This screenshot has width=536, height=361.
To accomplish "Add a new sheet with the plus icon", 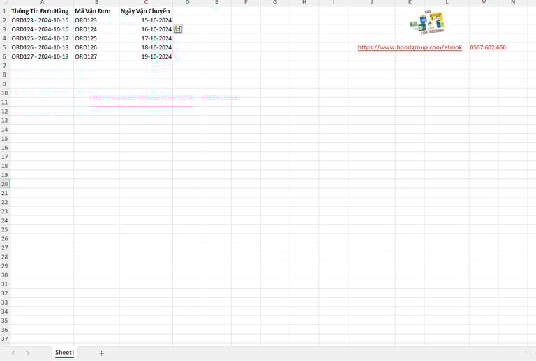I will (101, 353).
